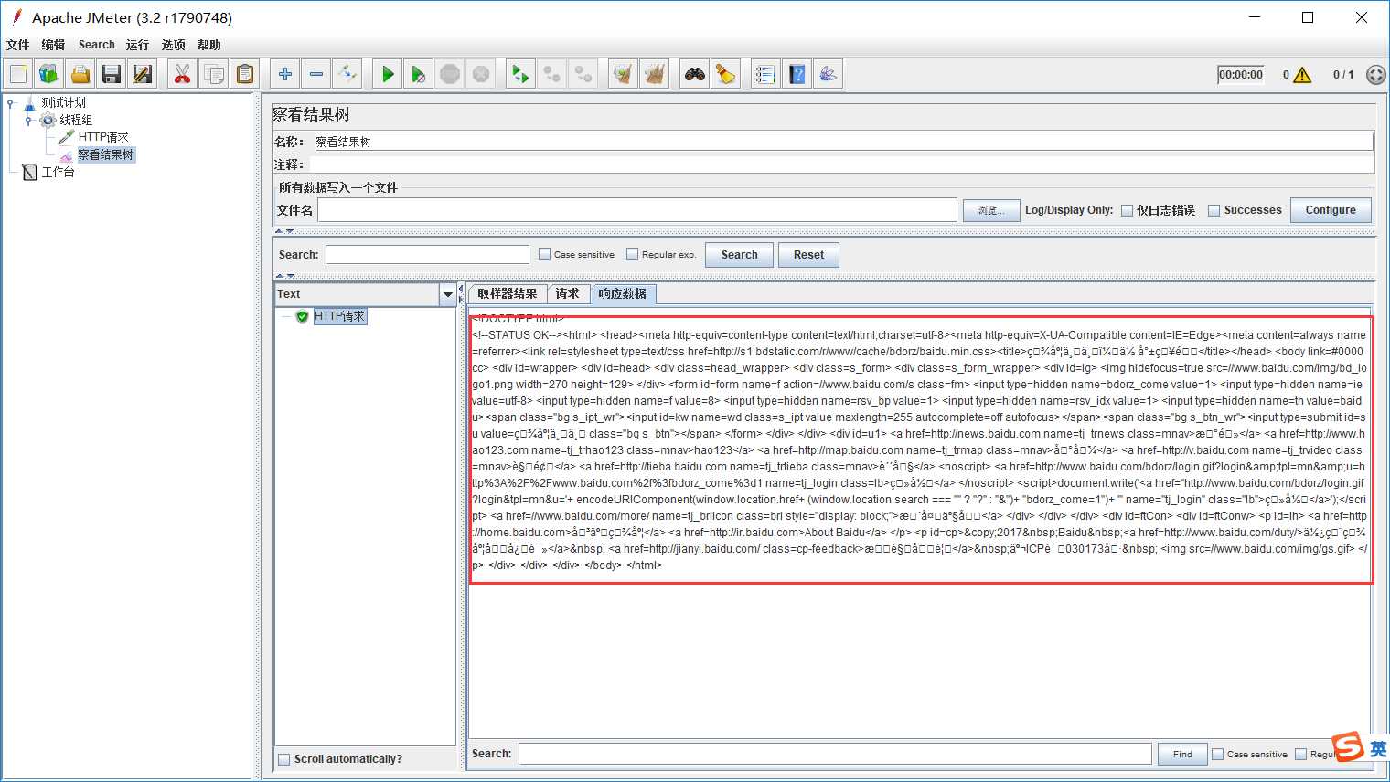The image size is (1390, 782).
Task: Click the yellow warning triangle log indicator
Action: pos(1302,75)
